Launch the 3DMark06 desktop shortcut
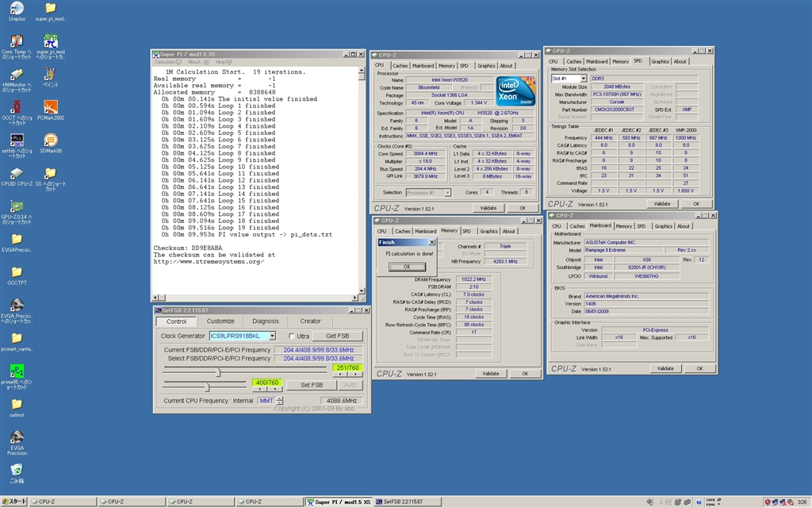812x508 pixels. (51, 140)
